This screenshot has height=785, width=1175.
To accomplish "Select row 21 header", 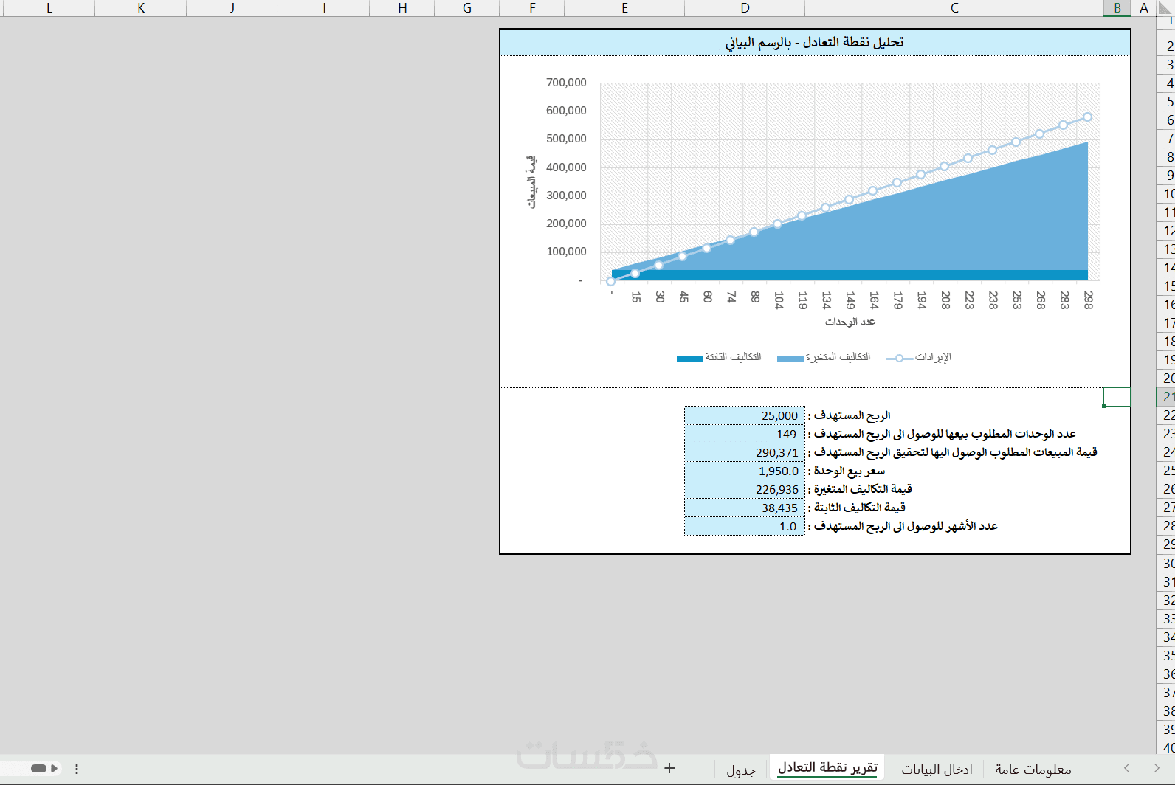I will click(1165, 397).
